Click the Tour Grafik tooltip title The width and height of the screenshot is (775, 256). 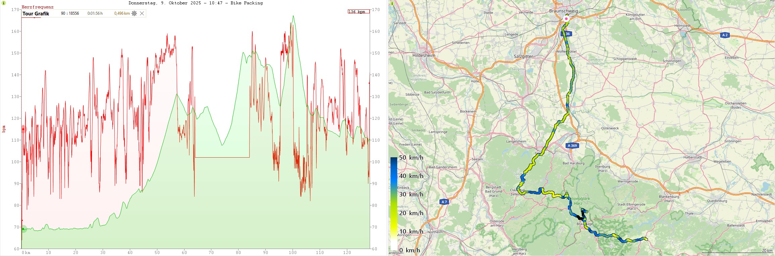coord(36,14)
